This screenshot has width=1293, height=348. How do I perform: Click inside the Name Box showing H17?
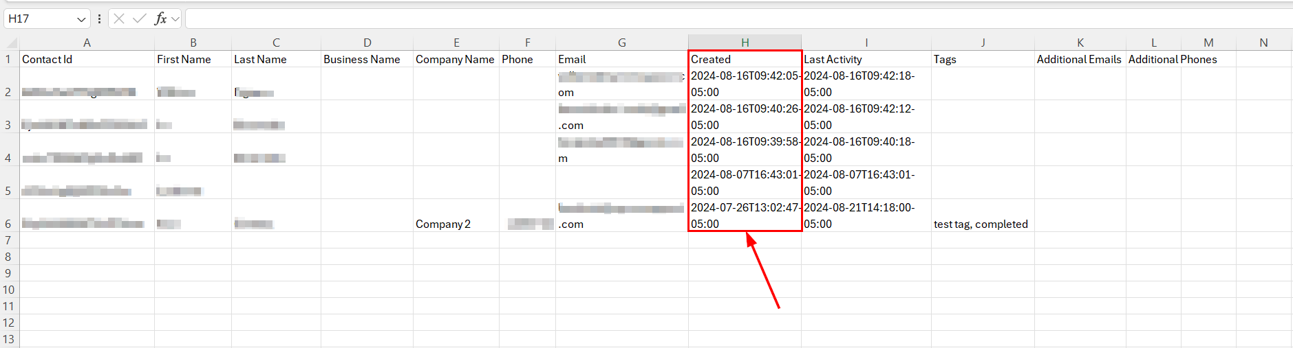pos(38,19)
